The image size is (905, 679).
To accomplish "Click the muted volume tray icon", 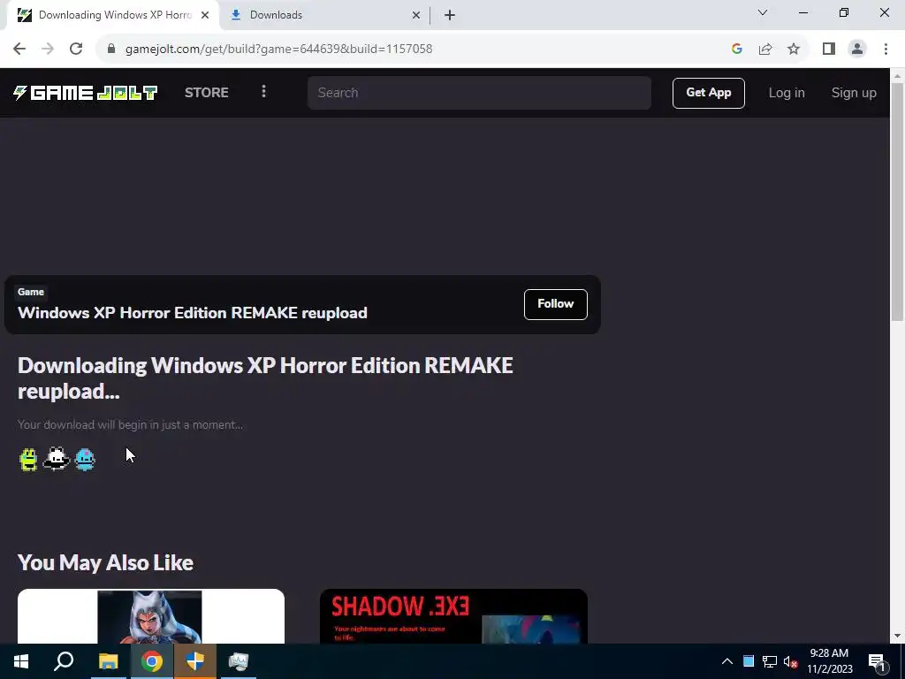I will [791, 661].
